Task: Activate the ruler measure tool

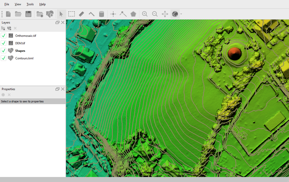Action: 81,14
